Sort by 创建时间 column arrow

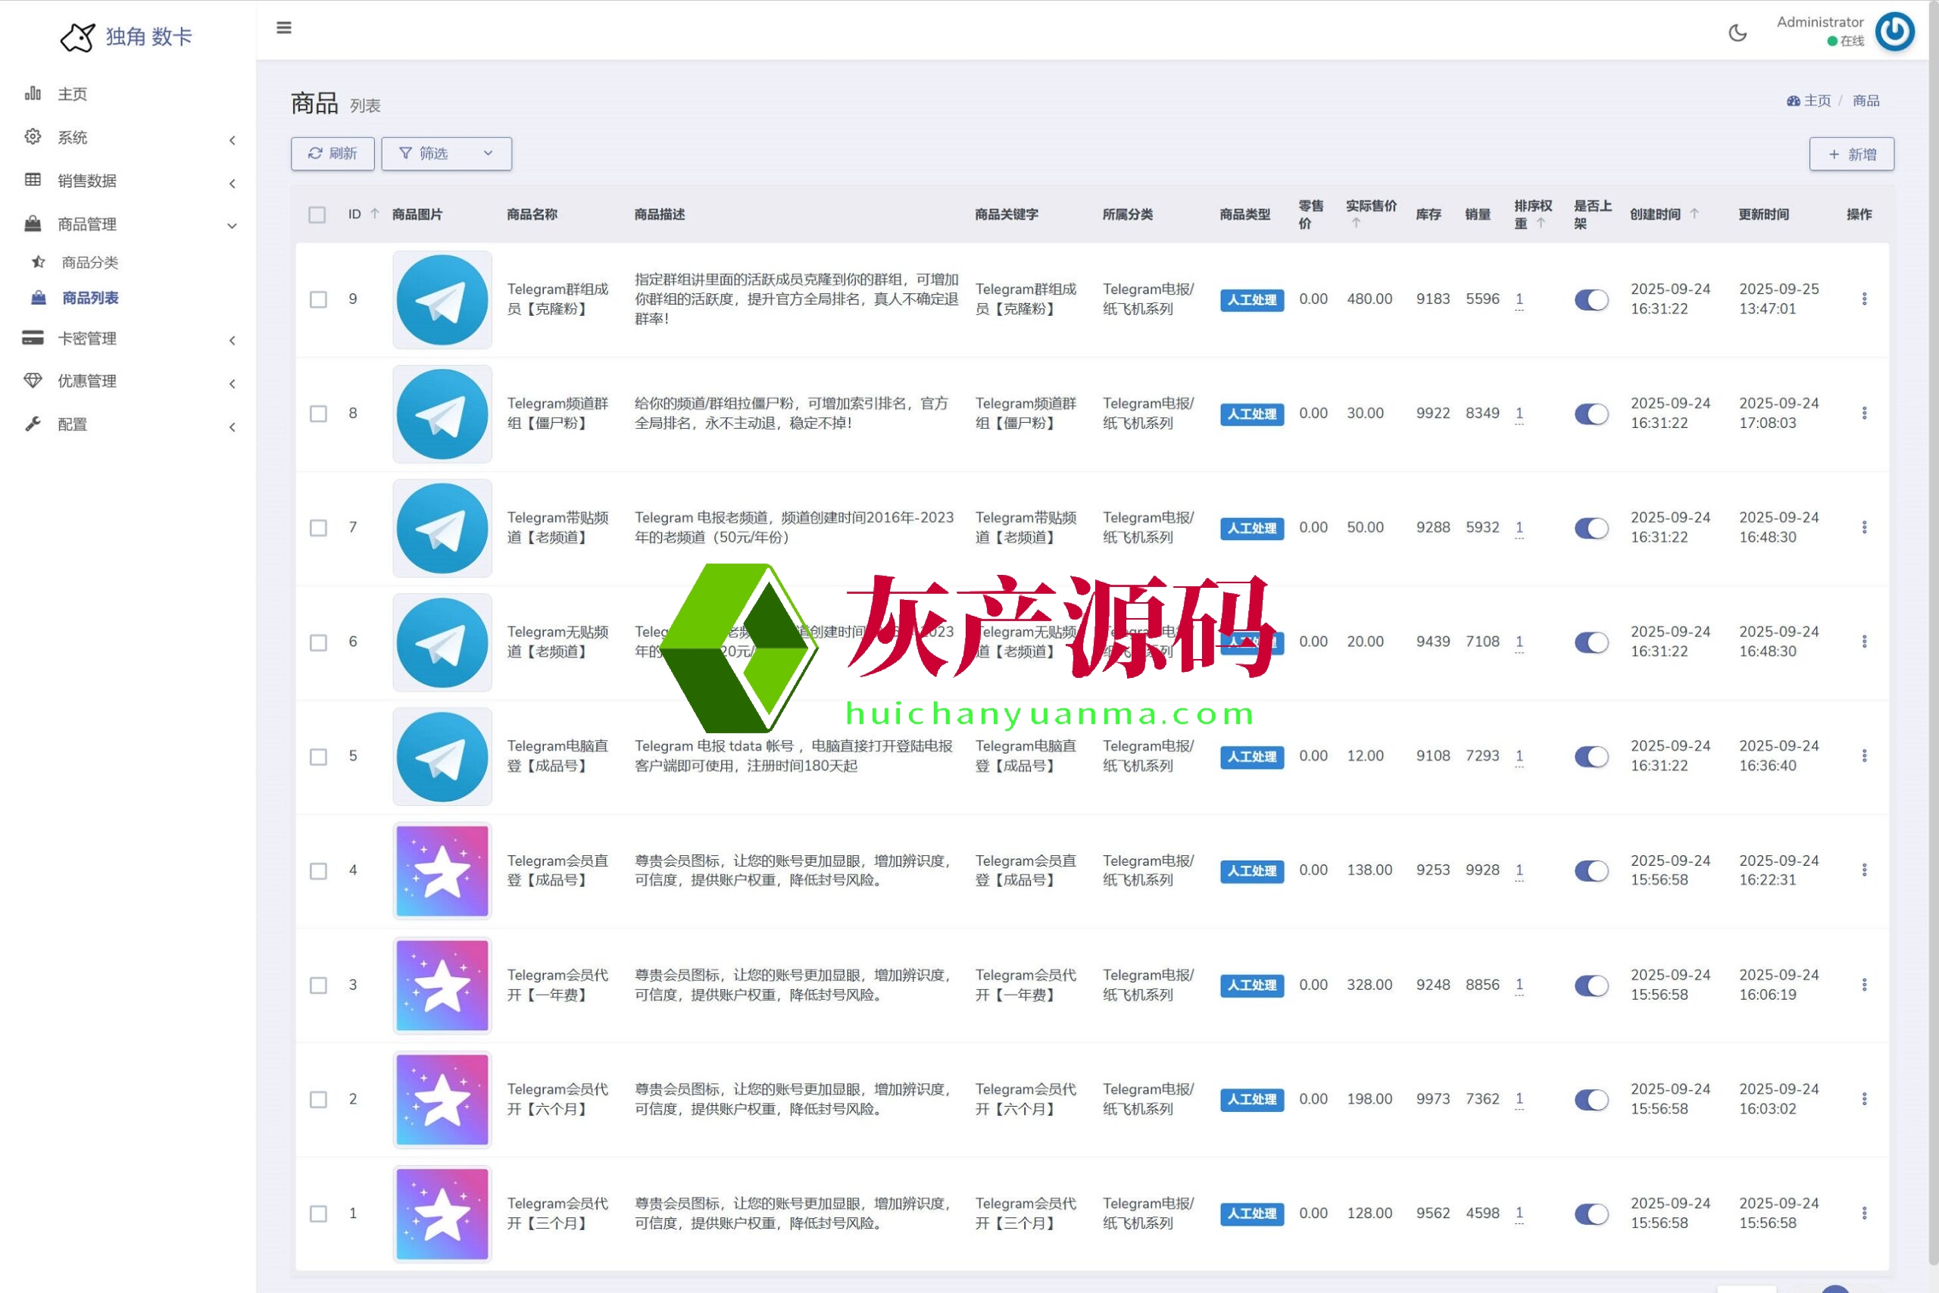point(1694,214)
